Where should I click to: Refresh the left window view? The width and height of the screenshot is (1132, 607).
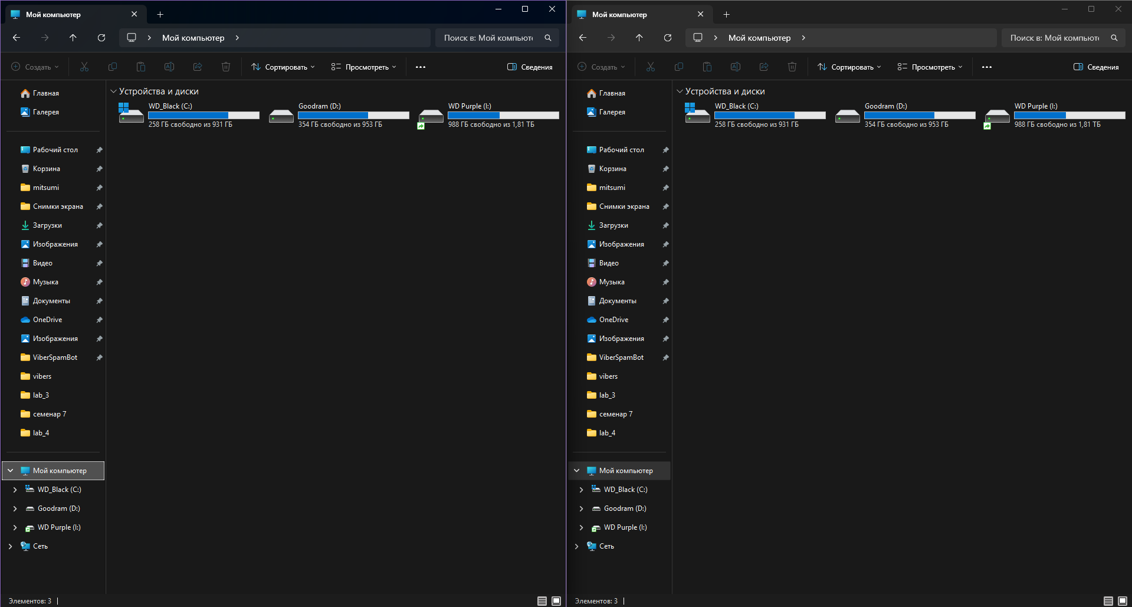[x=101, y=38]
